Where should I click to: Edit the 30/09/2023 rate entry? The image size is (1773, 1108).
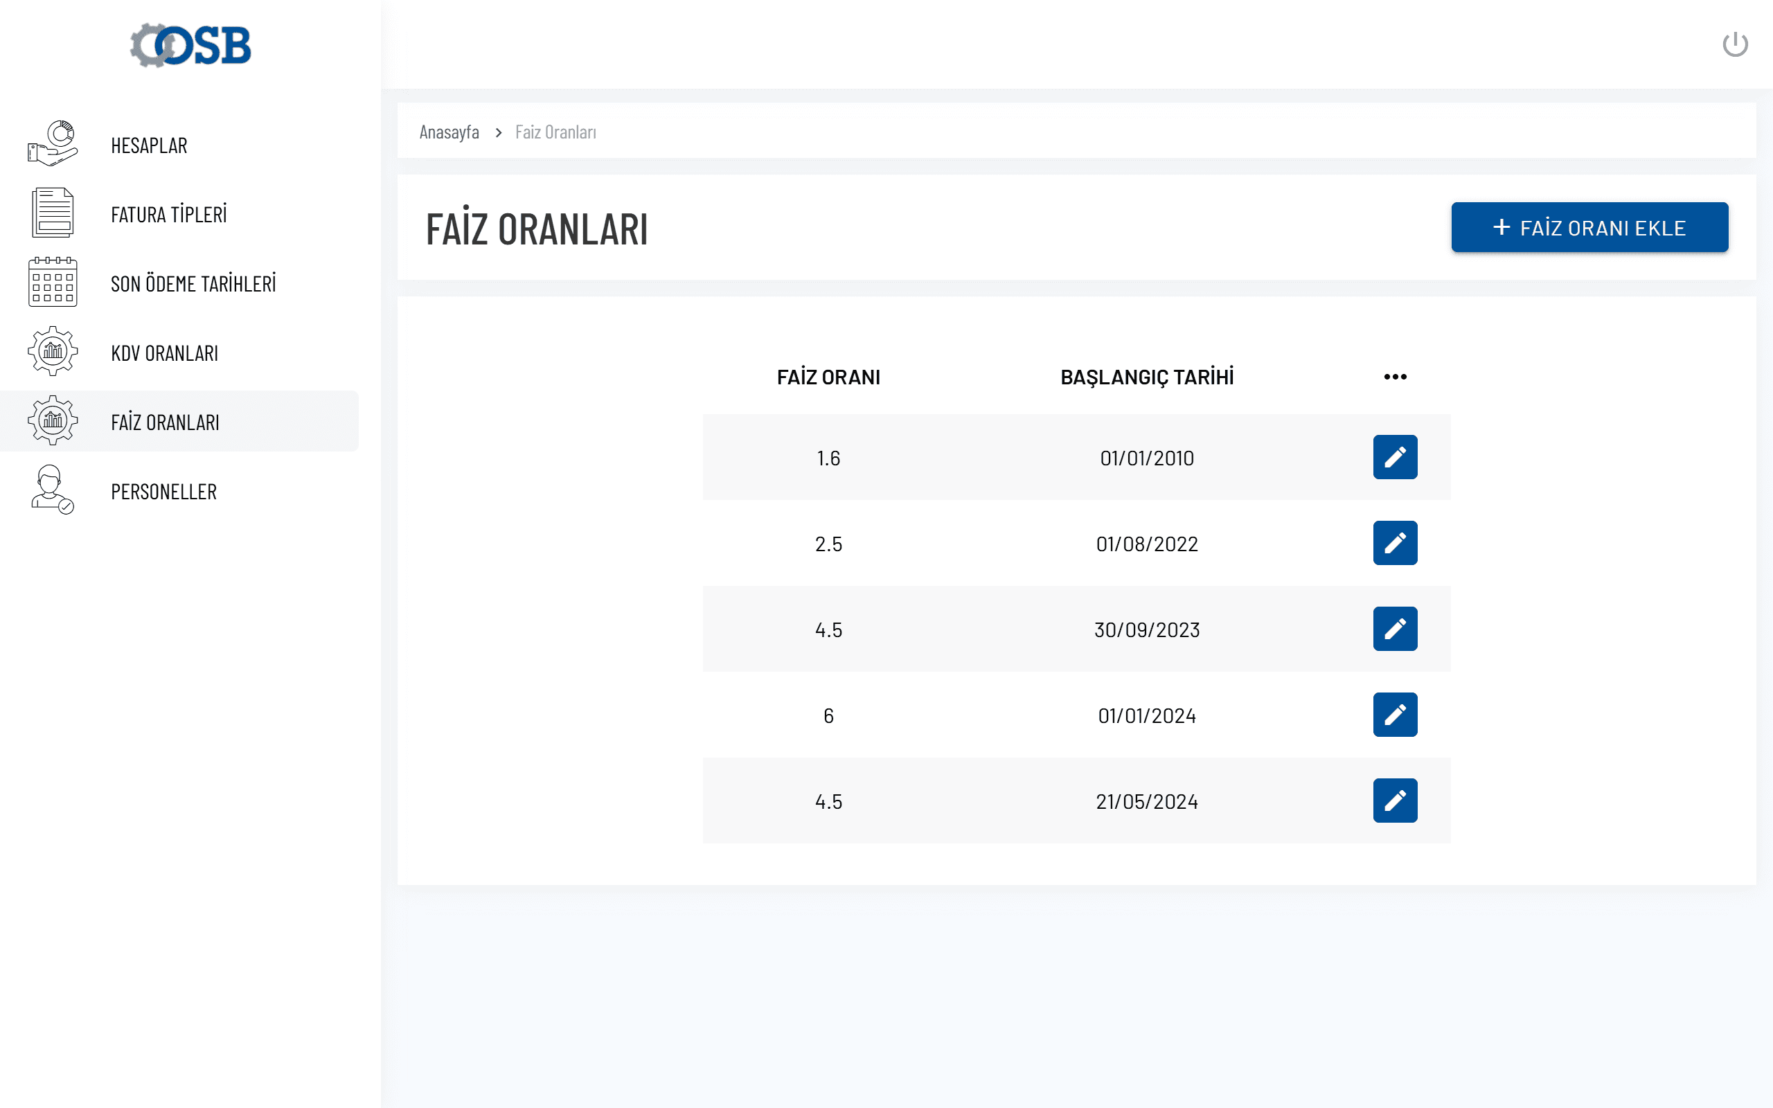point(1394,629)
